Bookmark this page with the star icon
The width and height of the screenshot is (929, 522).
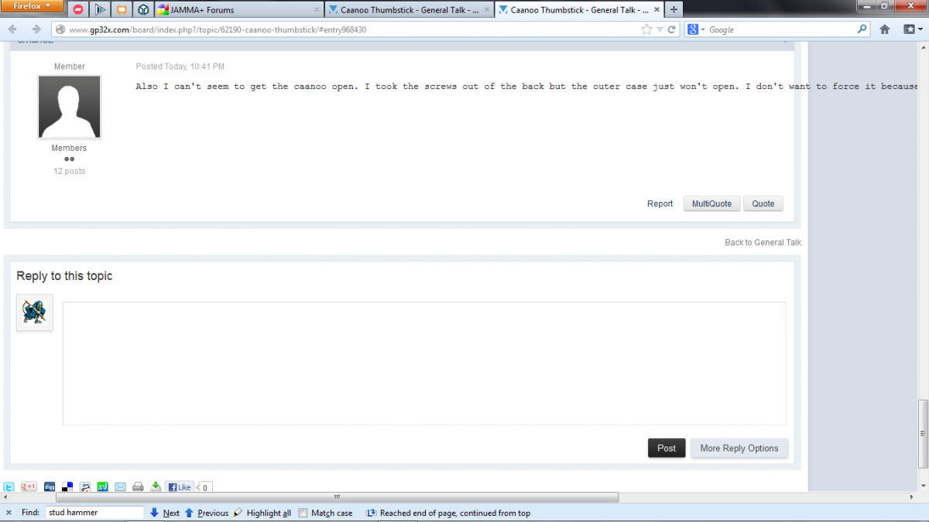646,29
